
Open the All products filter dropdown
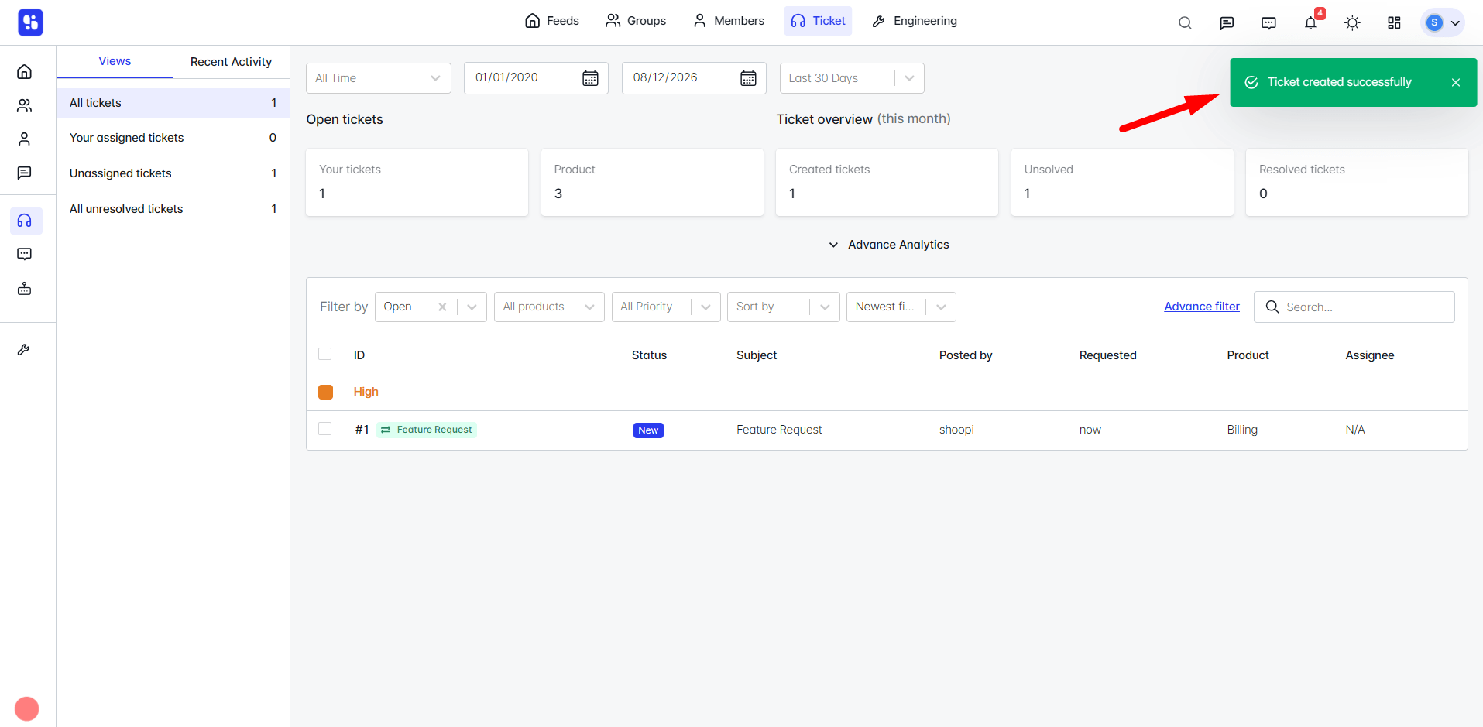click(x=549, y=307)
